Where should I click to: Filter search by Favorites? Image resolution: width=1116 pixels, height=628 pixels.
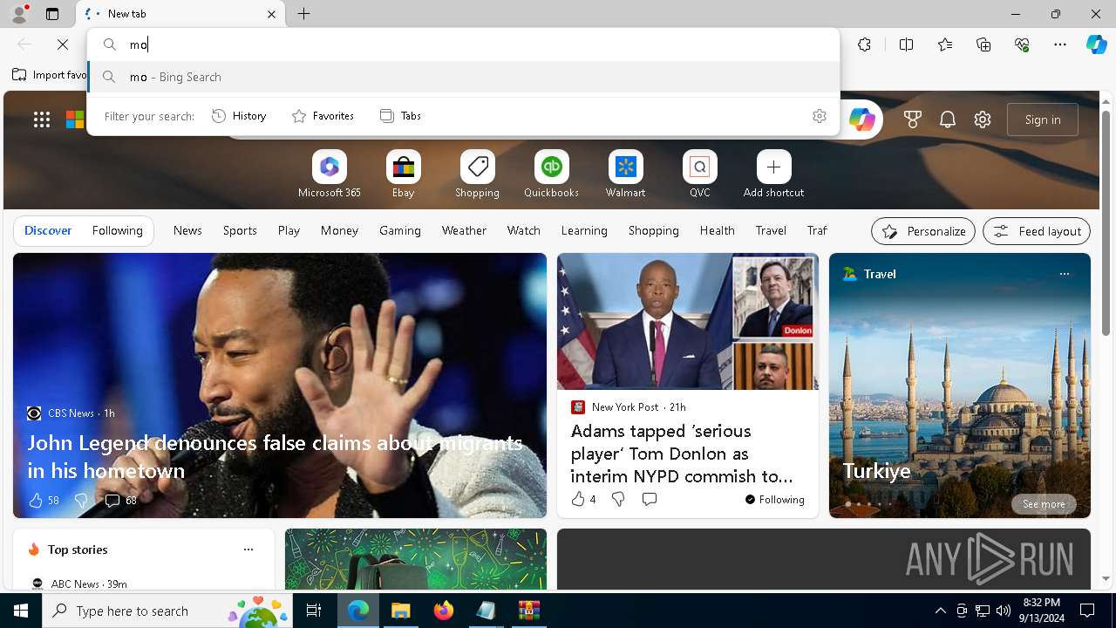click(x=323, y=115)
